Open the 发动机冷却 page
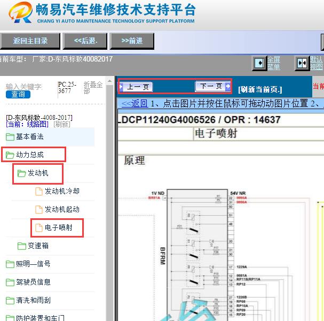 [62, 191]
